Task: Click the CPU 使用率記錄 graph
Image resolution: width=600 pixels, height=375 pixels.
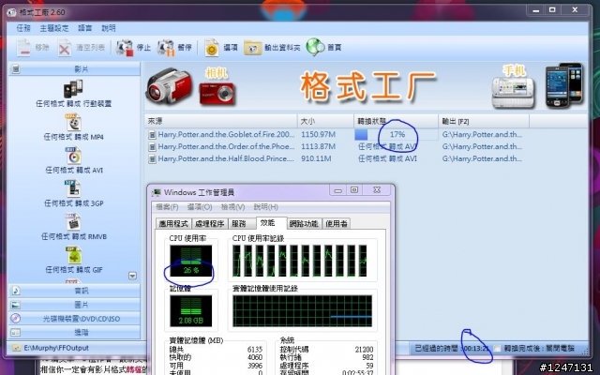Action: coord(302,261)
